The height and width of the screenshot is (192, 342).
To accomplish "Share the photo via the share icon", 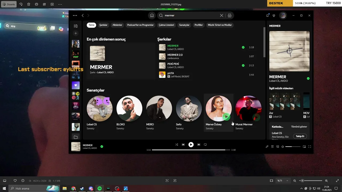I will 44,4.
